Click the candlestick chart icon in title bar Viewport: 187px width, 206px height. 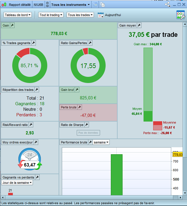[x=4, y=5]
